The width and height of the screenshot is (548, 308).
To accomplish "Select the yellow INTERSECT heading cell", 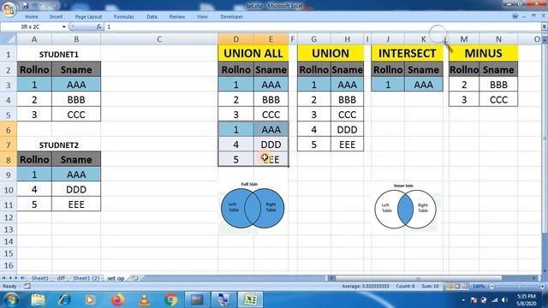I will pyautogui.click(x=408, y=53).
